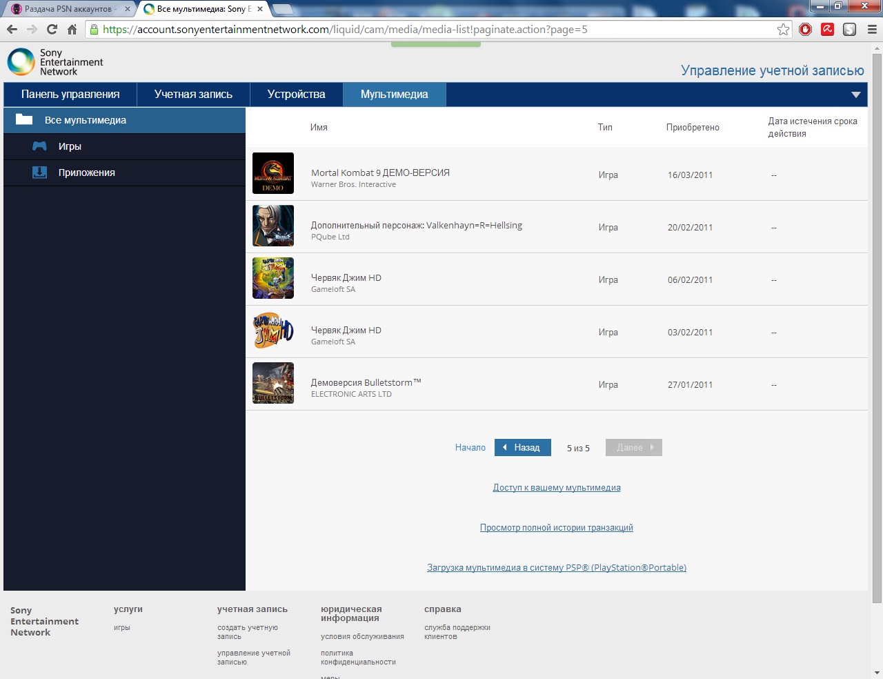Image resolution: width=883 pixels, height=679 pixels.
Task: Select Приложения in the sidebar
Action: coord(124,173)
